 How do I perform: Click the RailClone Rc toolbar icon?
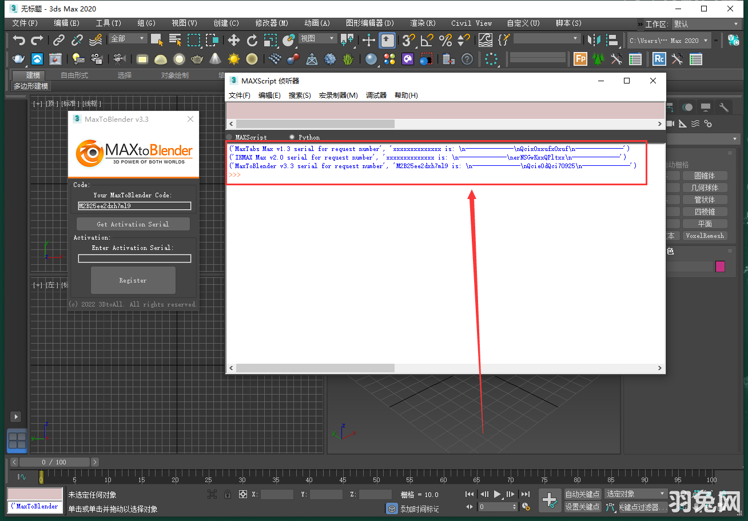(x=659, y=59)
